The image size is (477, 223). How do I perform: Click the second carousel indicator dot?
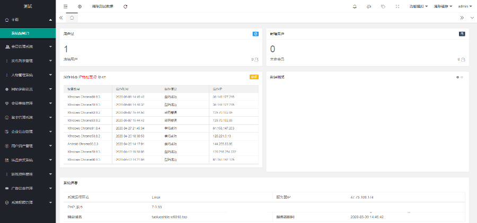462,77
